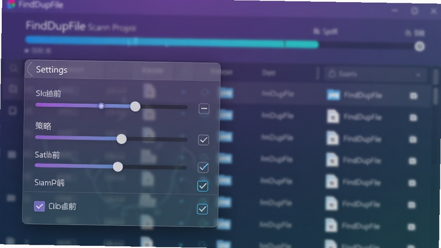Click the large thumb of the first settings slider
The width and height of the screenshot is (441, 248).
click(x=135, y=106)
